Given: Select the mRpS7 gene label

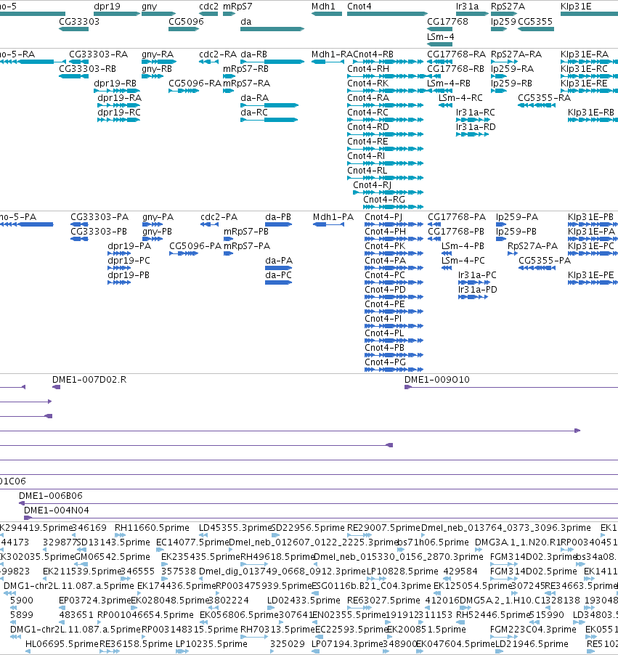Looking at the screenshot, I should pyautogui.click(x=237, y=7).
